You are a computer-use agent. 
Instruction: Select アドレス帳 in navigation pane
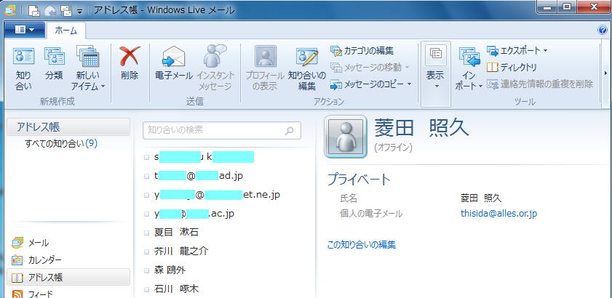coord(68,278)
